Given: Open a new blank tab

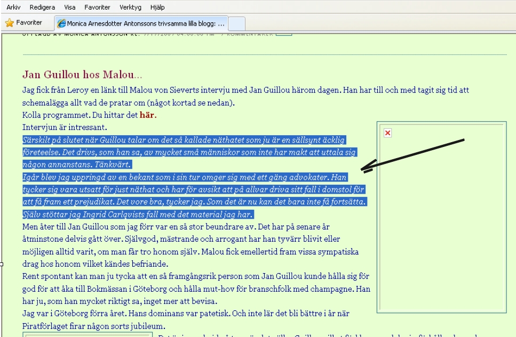Looking at the screenshot, I should point(236,23).
